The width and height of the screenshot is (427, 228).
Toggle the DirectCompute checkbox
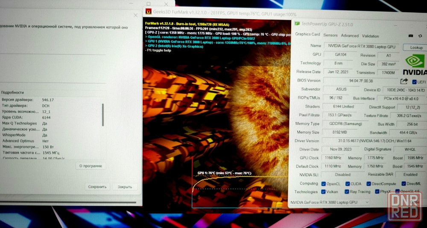pyautogui.click(x=369, y=184)
